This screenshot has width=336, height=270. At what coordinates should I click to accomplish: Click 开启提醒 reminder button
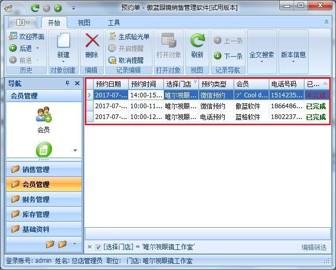(126, 48)
